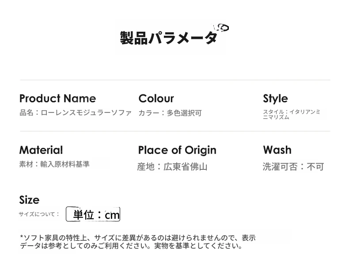Click the ソフト家具の特性上 disclaimer first line
349x266 pixels.
click(x=138, y=238)
